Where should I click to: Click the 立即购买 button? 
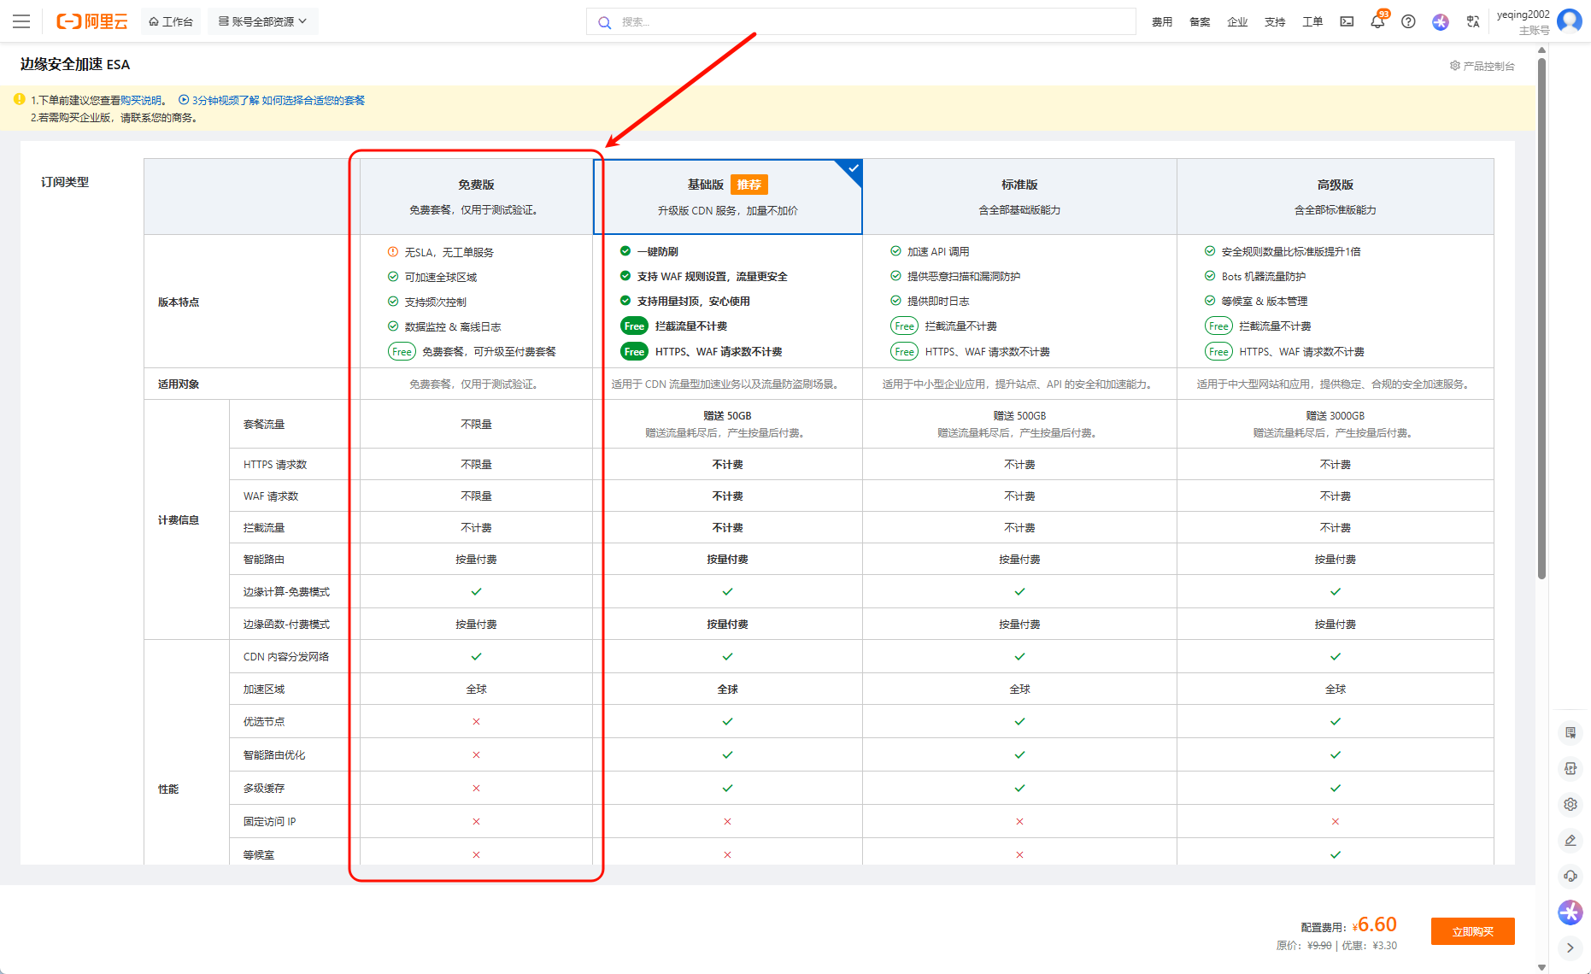[1473, 931]
